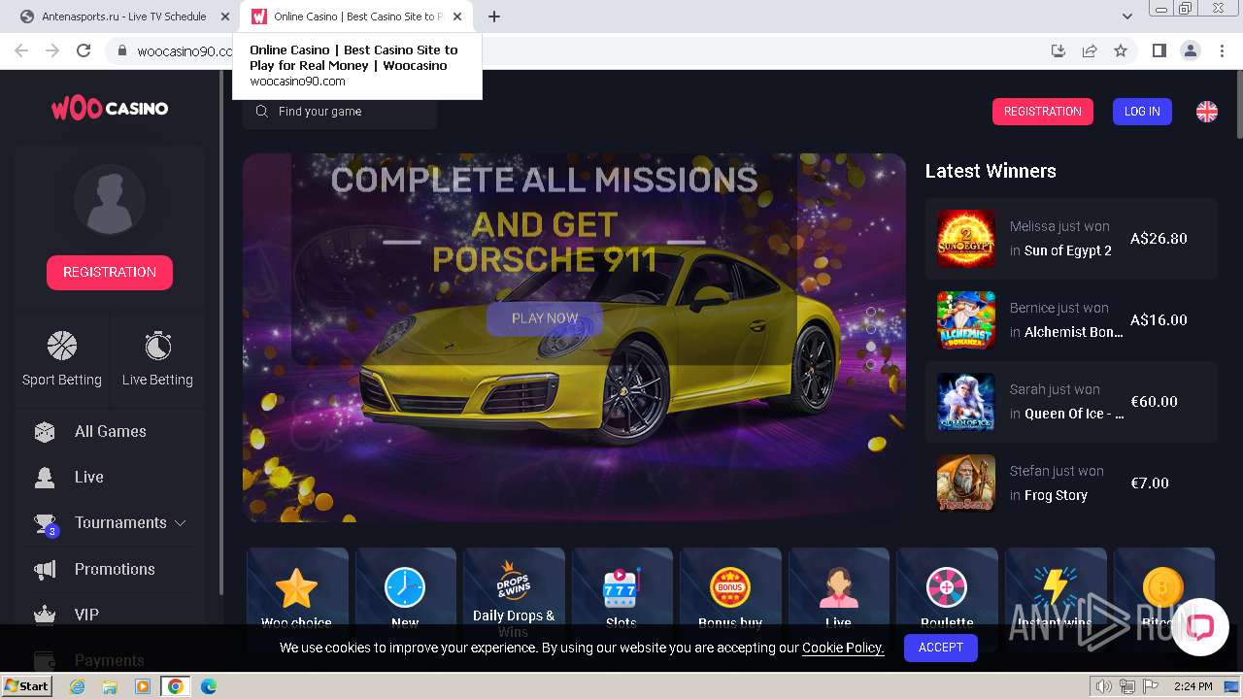
Task: Open Sun of Egypt 2 game thumbnail
Action: point(966,239)
